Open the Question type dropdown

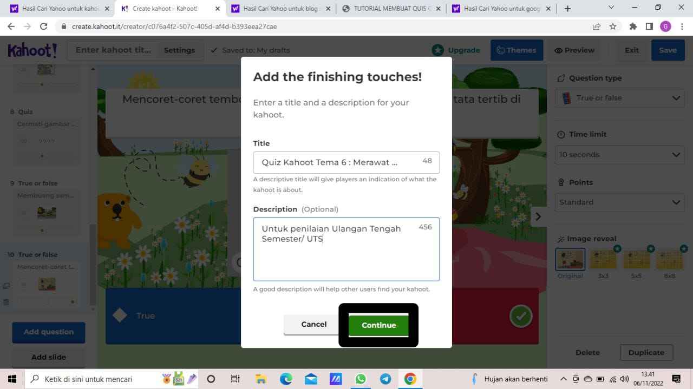tap(620, 98)
